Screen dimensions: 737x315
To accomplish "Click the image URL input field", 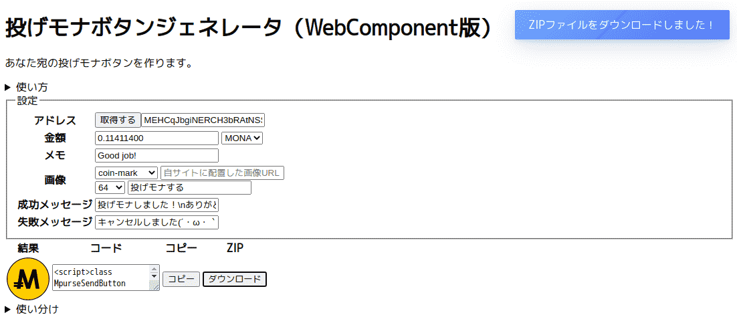I will click(x=222, y=173).
